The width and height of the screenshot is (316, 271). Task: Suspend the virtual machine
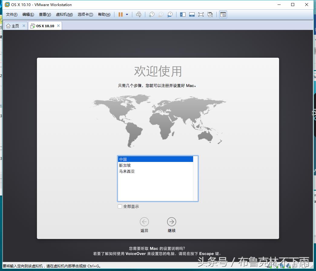click(x=120, y=14)
